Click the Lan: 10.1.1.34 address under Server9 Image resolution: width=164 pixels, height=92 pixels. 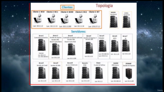point(56,81)
